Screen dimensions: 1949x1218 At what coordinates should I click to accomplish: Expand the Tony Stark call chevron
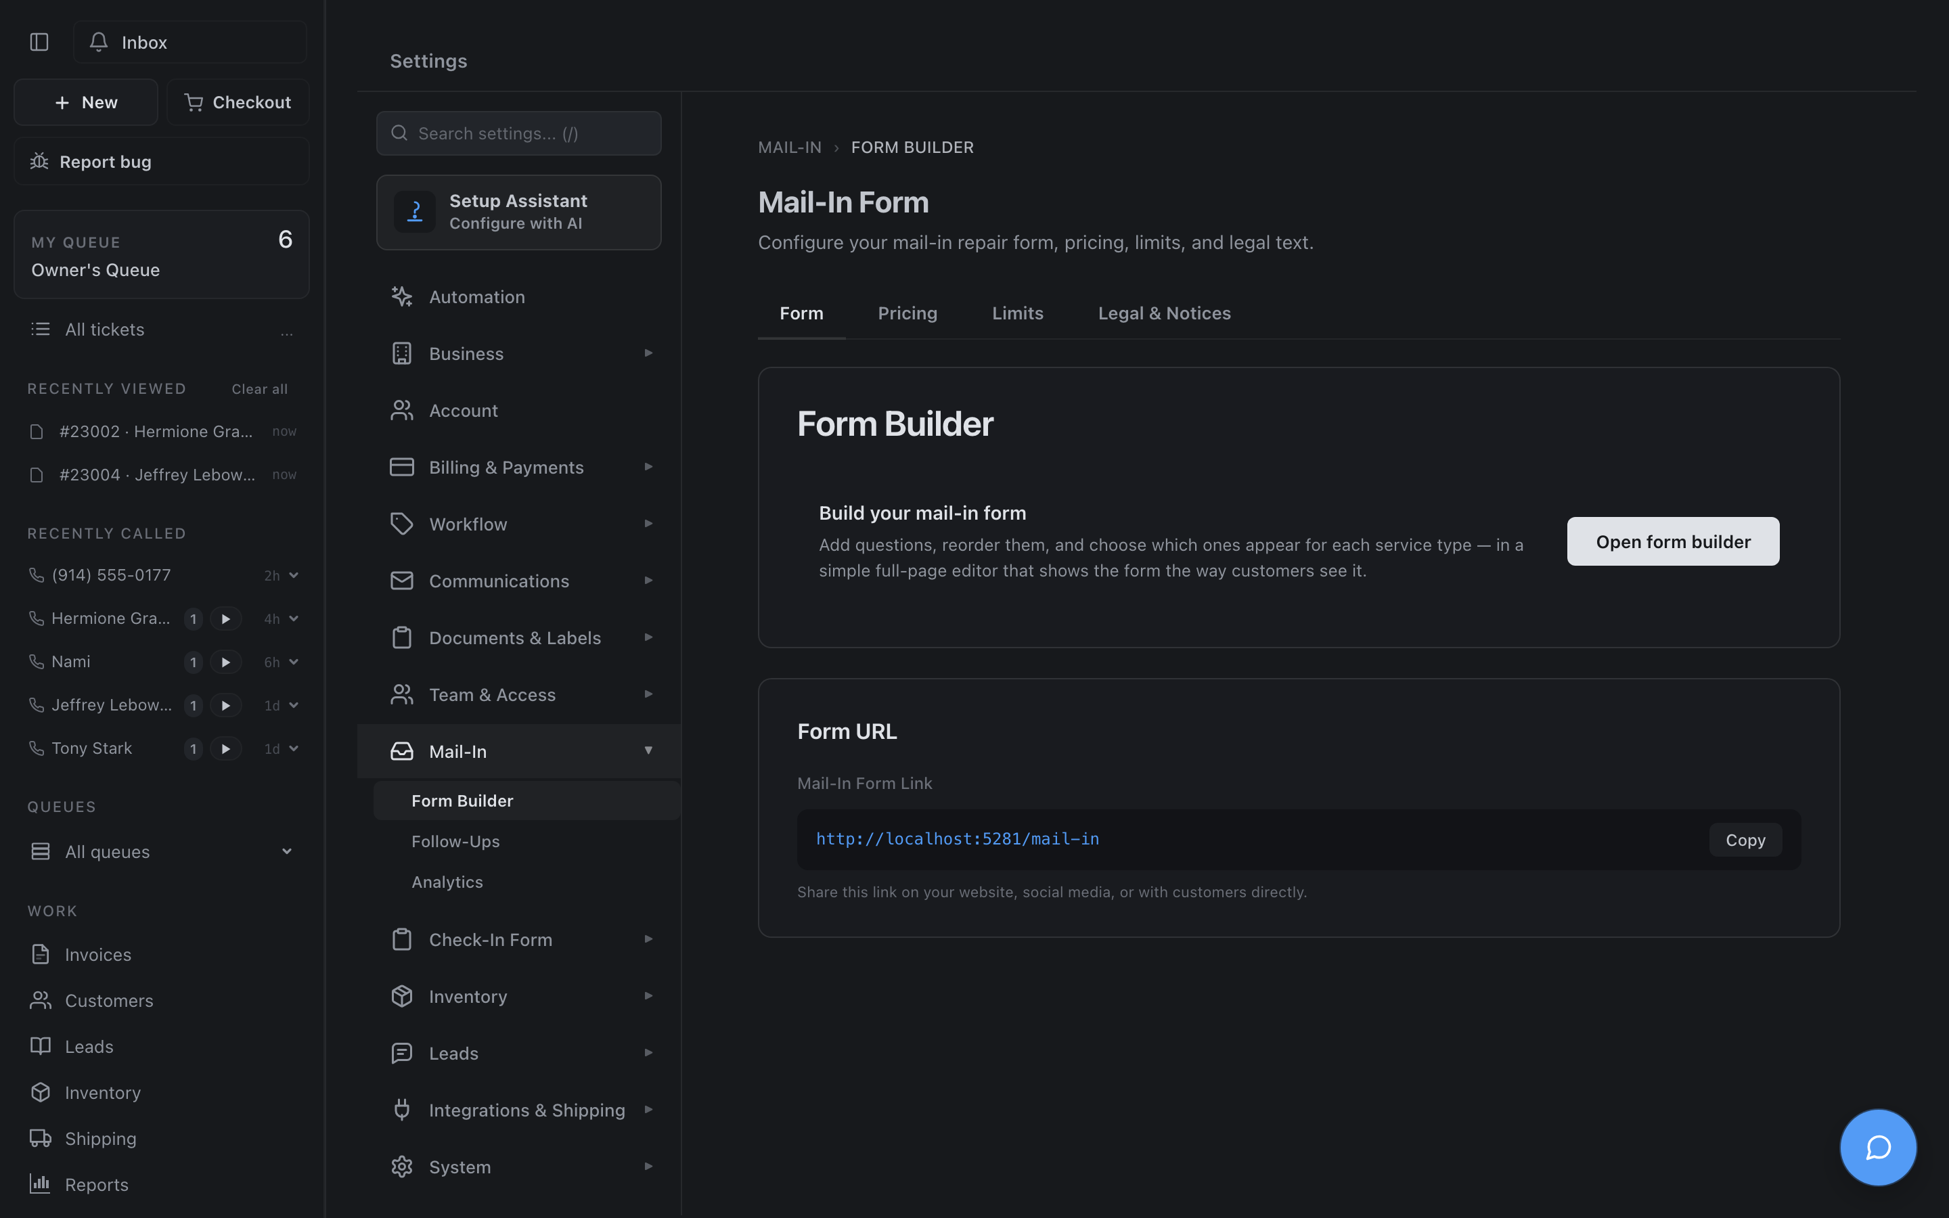click(x=294, y=748)
